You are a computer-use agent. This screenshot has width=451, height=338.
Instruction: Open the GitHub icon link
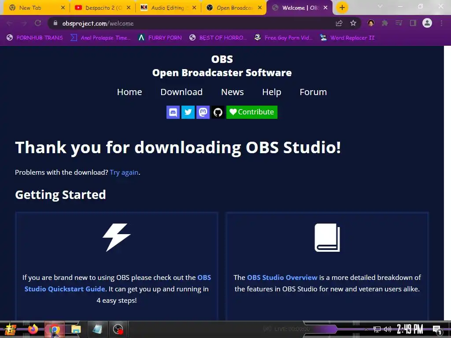[218, 112]
